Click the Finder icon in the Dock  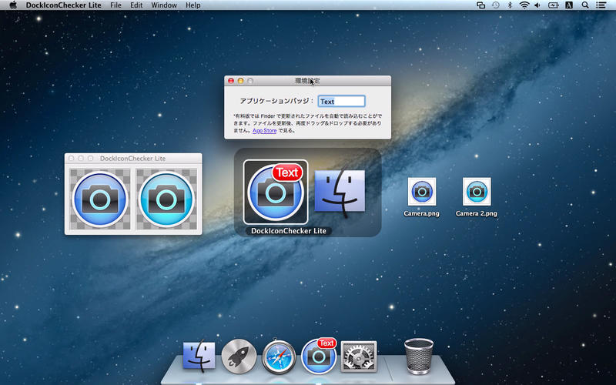point(199,357)
